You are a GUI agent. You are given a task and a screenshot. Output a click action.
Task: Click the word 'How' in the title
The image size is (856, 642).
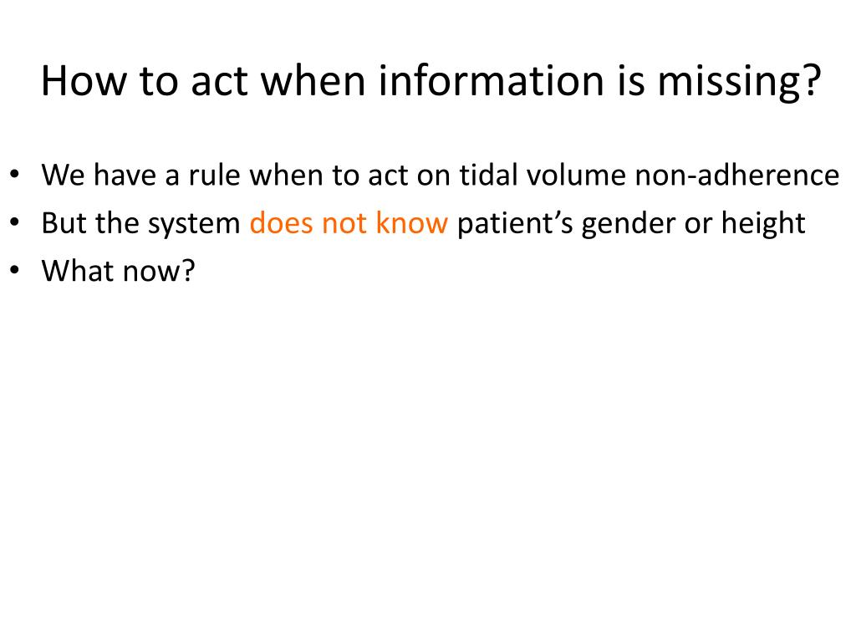84,81
